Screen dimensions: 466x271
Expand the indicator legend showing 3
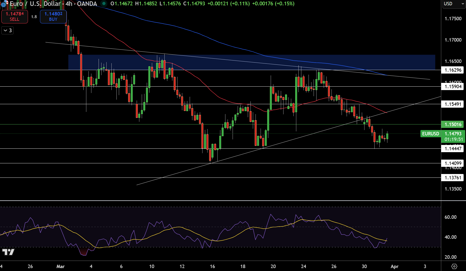(7, 30)
